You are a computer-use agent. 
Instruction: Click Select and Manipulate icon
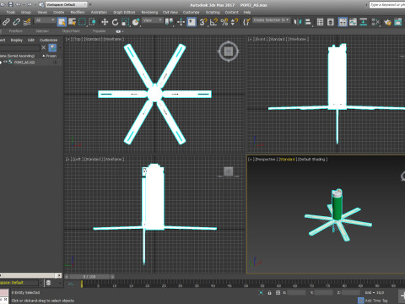tap(181, 22)
